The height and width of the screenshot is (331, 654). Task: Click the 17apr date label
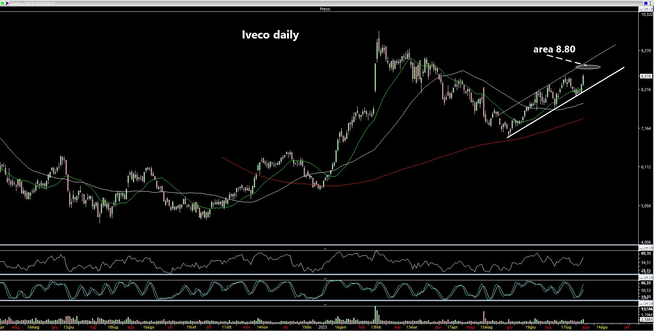(452, 327)
